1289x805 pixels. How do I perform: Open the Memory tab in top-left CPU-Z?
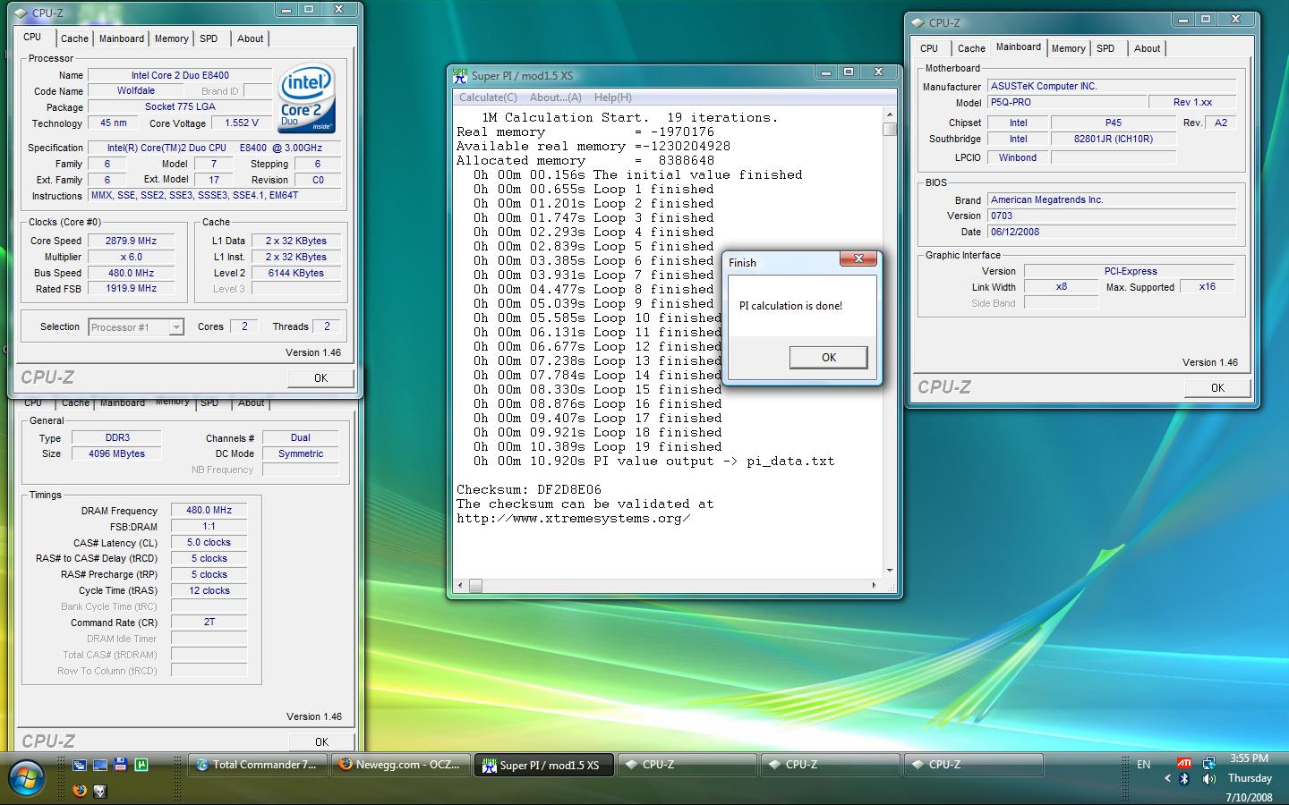point(171,38)
